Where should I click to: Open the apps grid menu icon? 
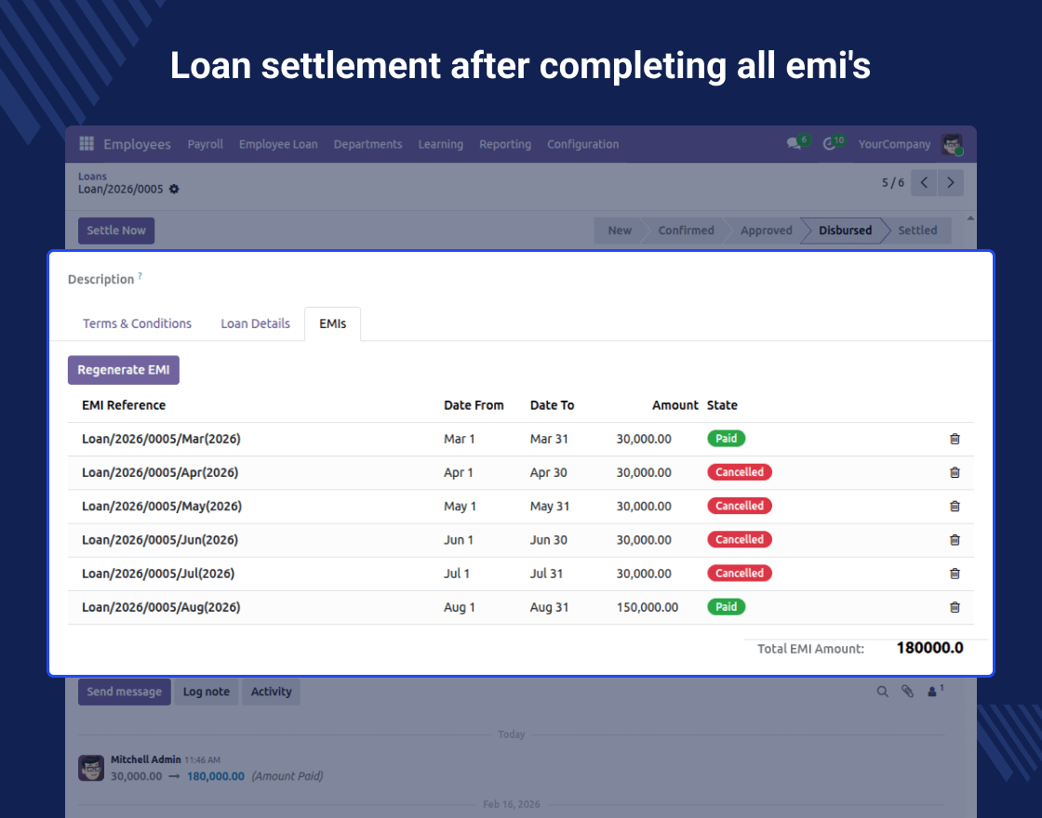pos(87,143)
